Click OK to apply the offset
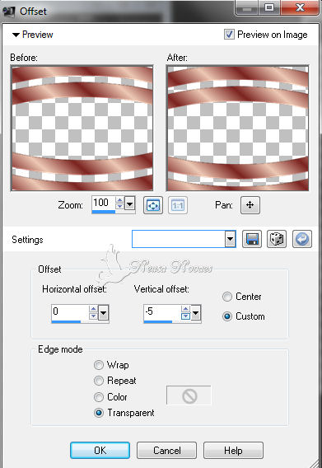Screen dimensions: 322x468 point(100,450)
